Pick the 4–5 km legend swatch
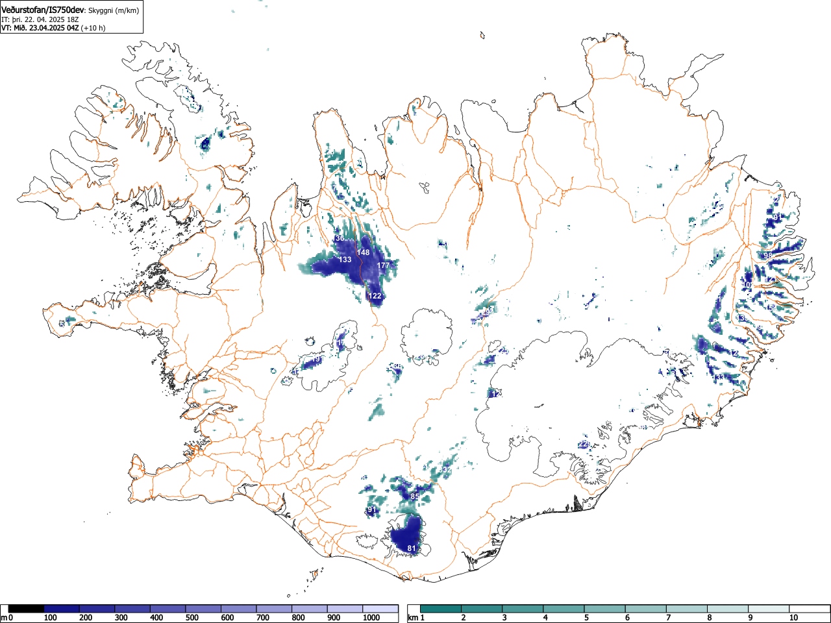The width and height of the screenshot is (831, 623). click(564, 609)
